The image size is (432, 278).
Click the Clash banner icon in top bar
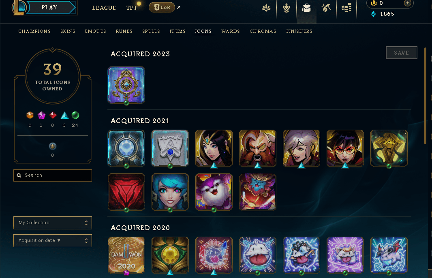click(287, 8)
